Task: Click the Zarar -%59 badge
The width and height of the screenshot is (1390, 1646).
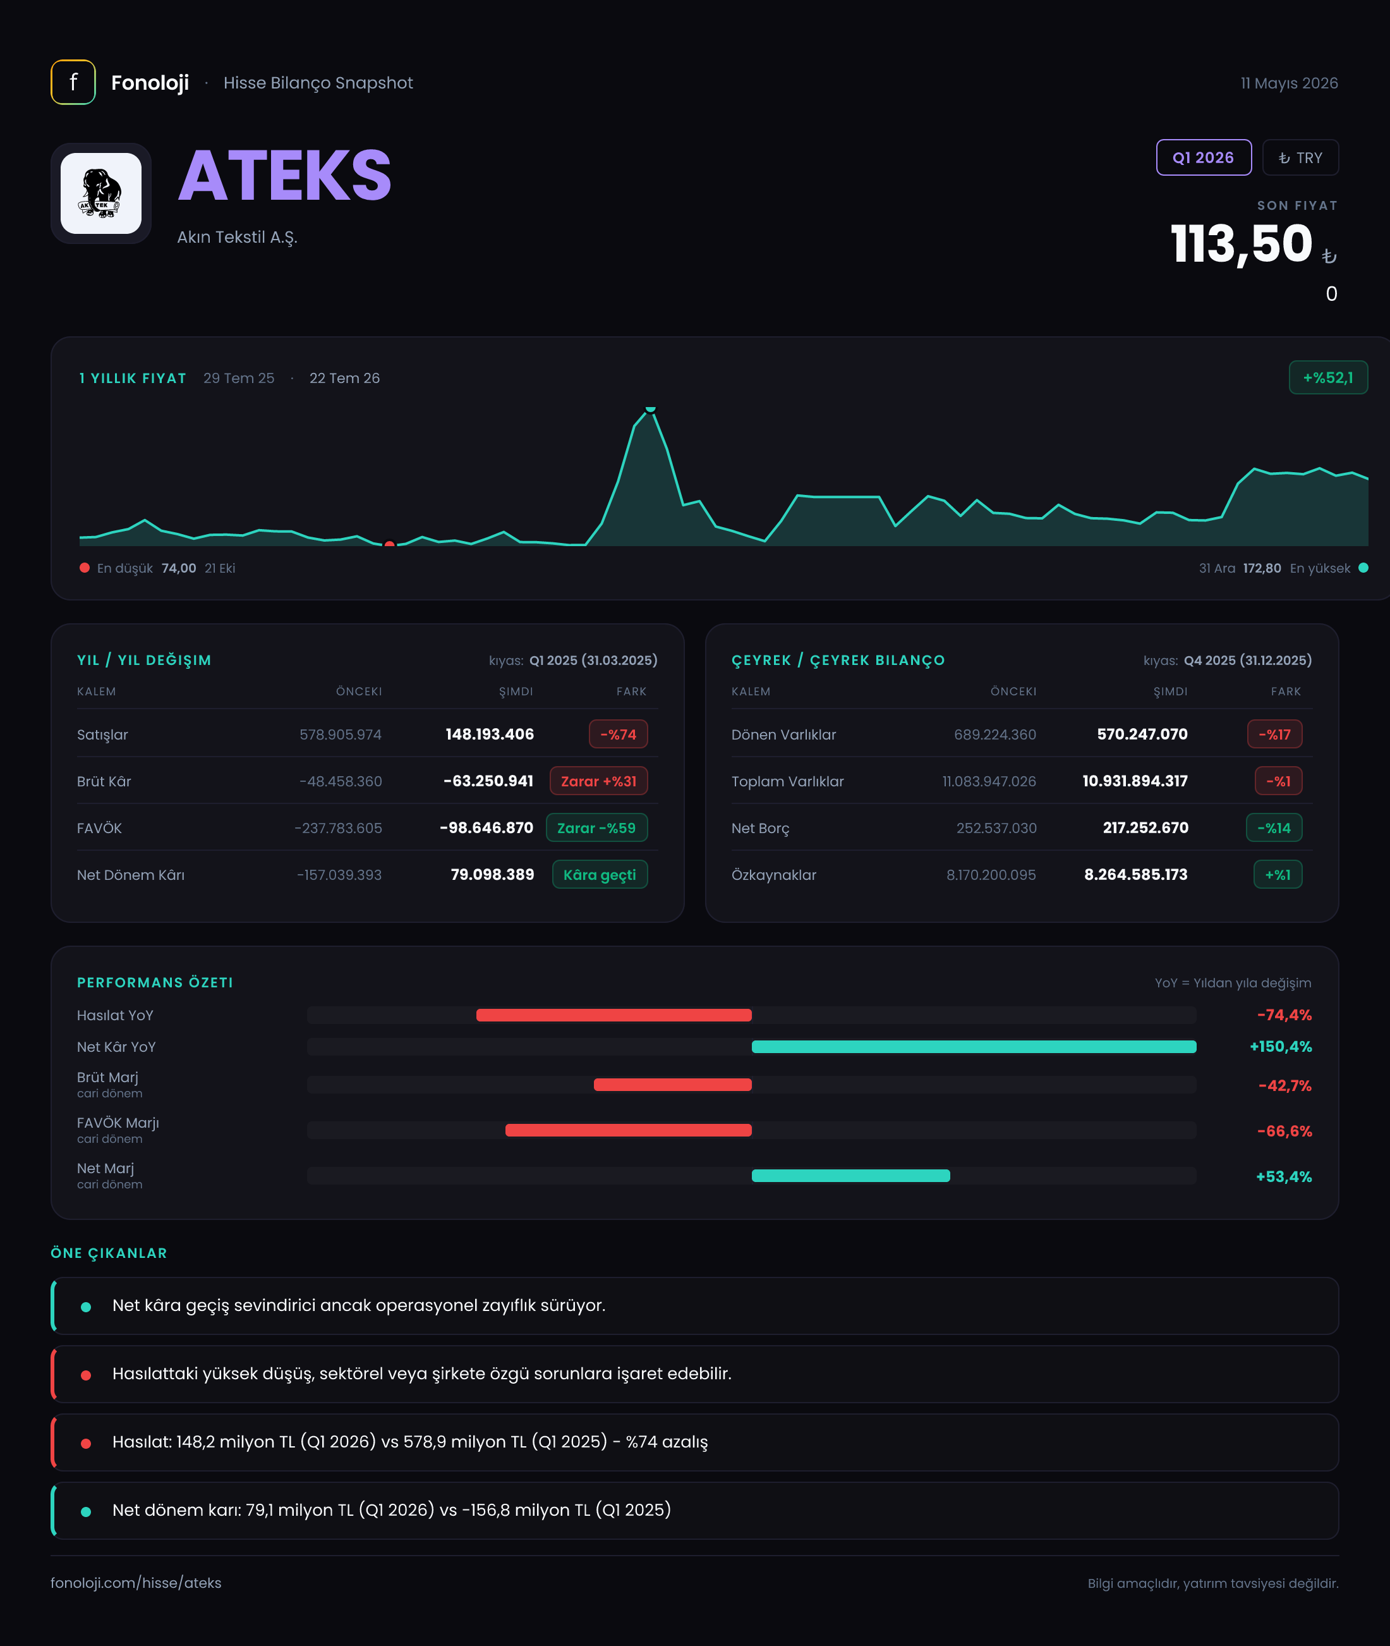Action: tap(596, 827)
